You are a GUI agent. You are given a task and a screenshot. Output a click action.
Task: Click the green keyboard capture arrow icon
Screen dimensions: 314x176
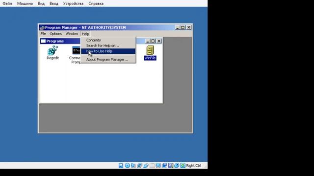pyautogui.click(x=183, y=165)
